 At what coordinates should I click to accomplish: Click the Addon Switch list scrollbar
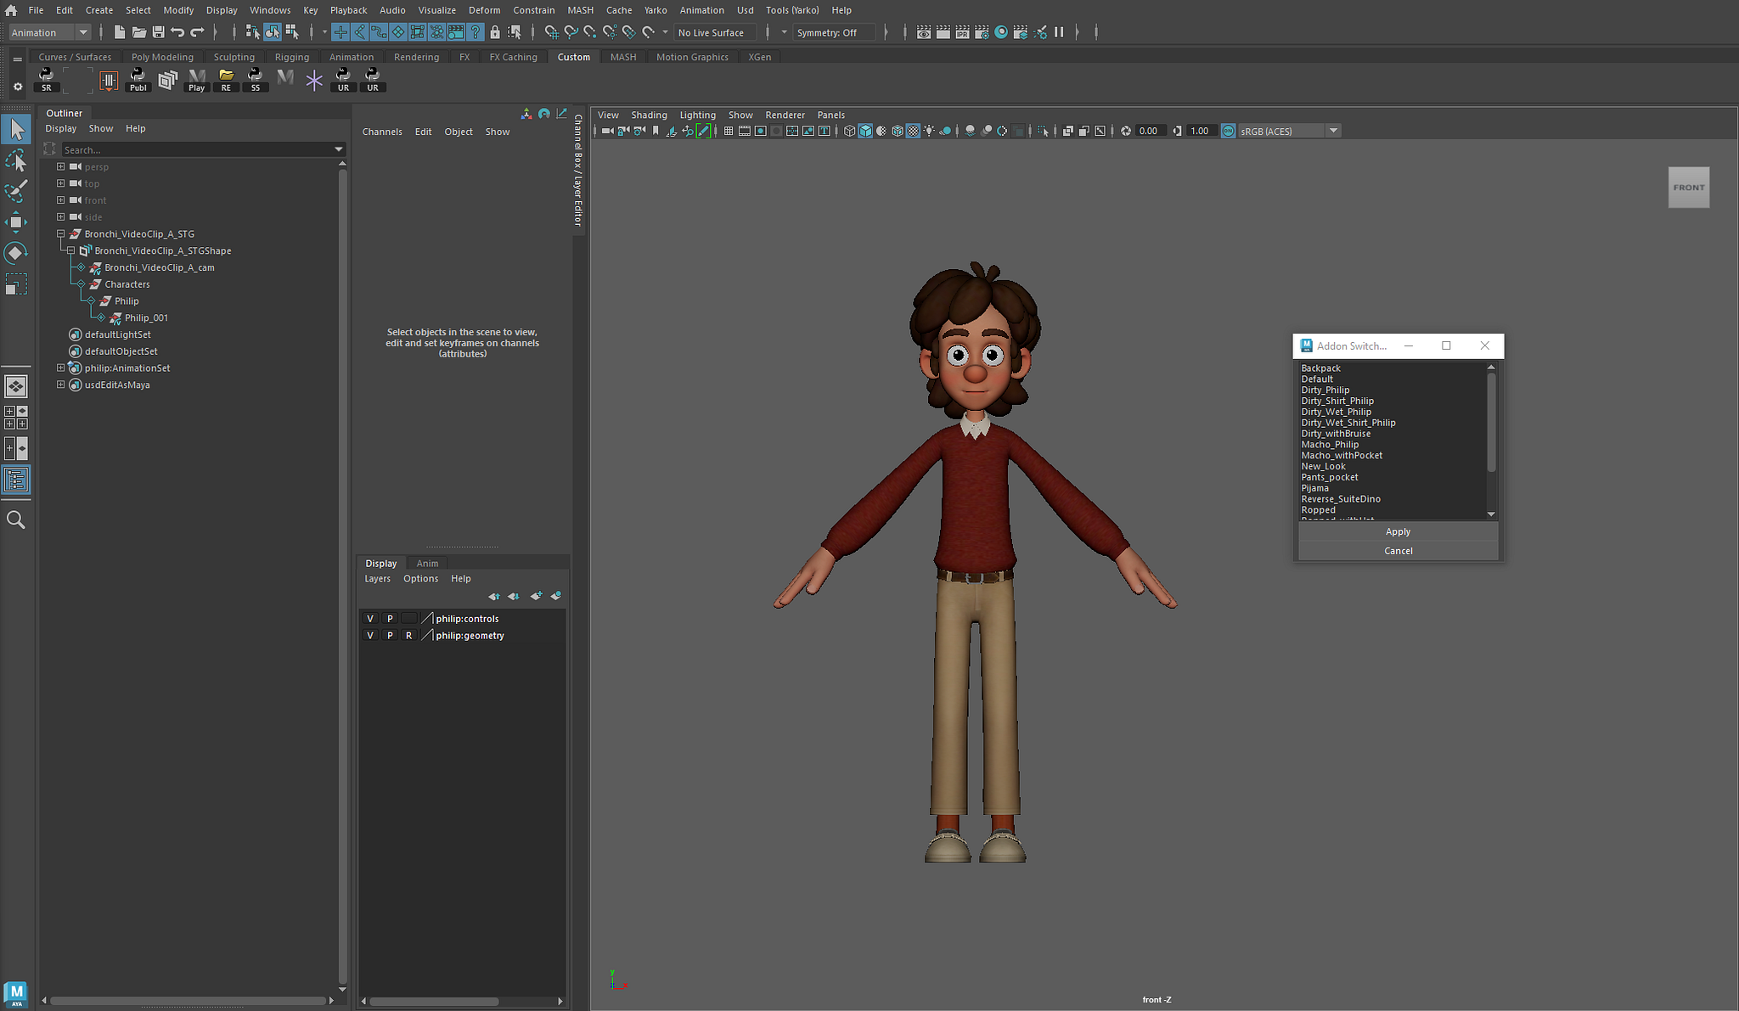pos(1491,423)
